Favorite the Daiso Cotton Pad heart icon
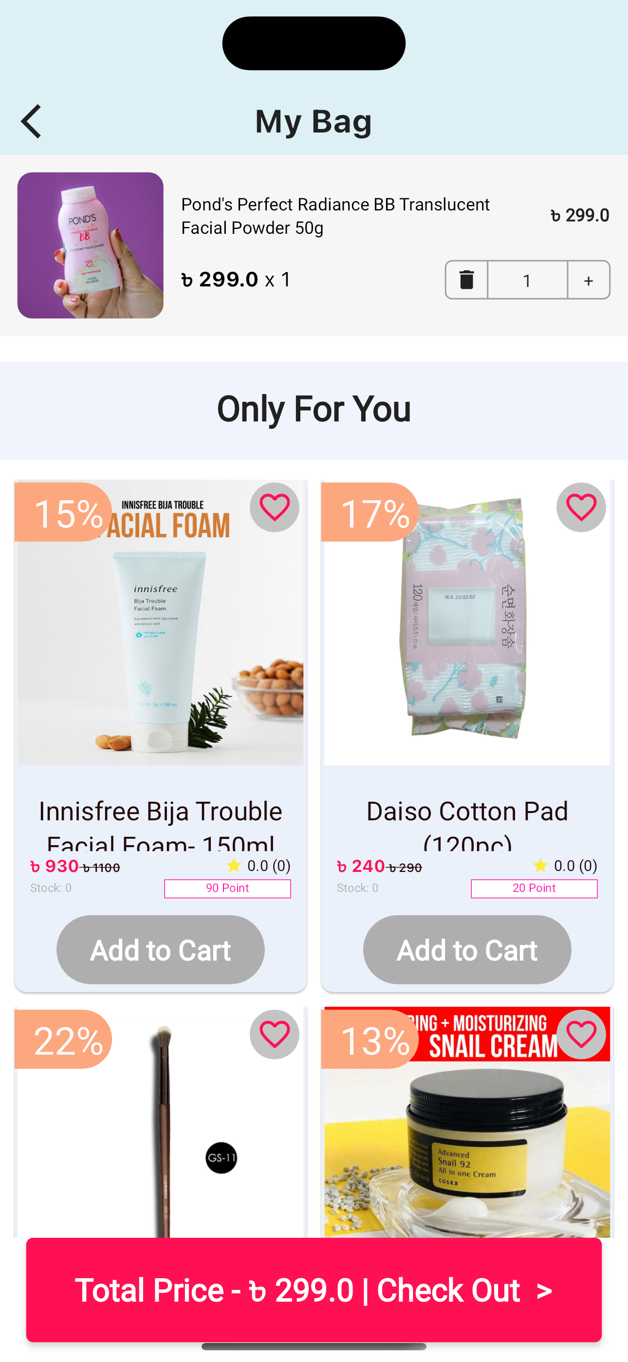The image size is (628, 1362). click(581, 507)
